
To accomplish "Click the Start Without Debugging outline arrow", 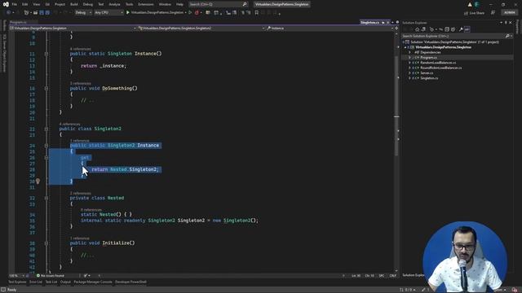I will (190, 13).
